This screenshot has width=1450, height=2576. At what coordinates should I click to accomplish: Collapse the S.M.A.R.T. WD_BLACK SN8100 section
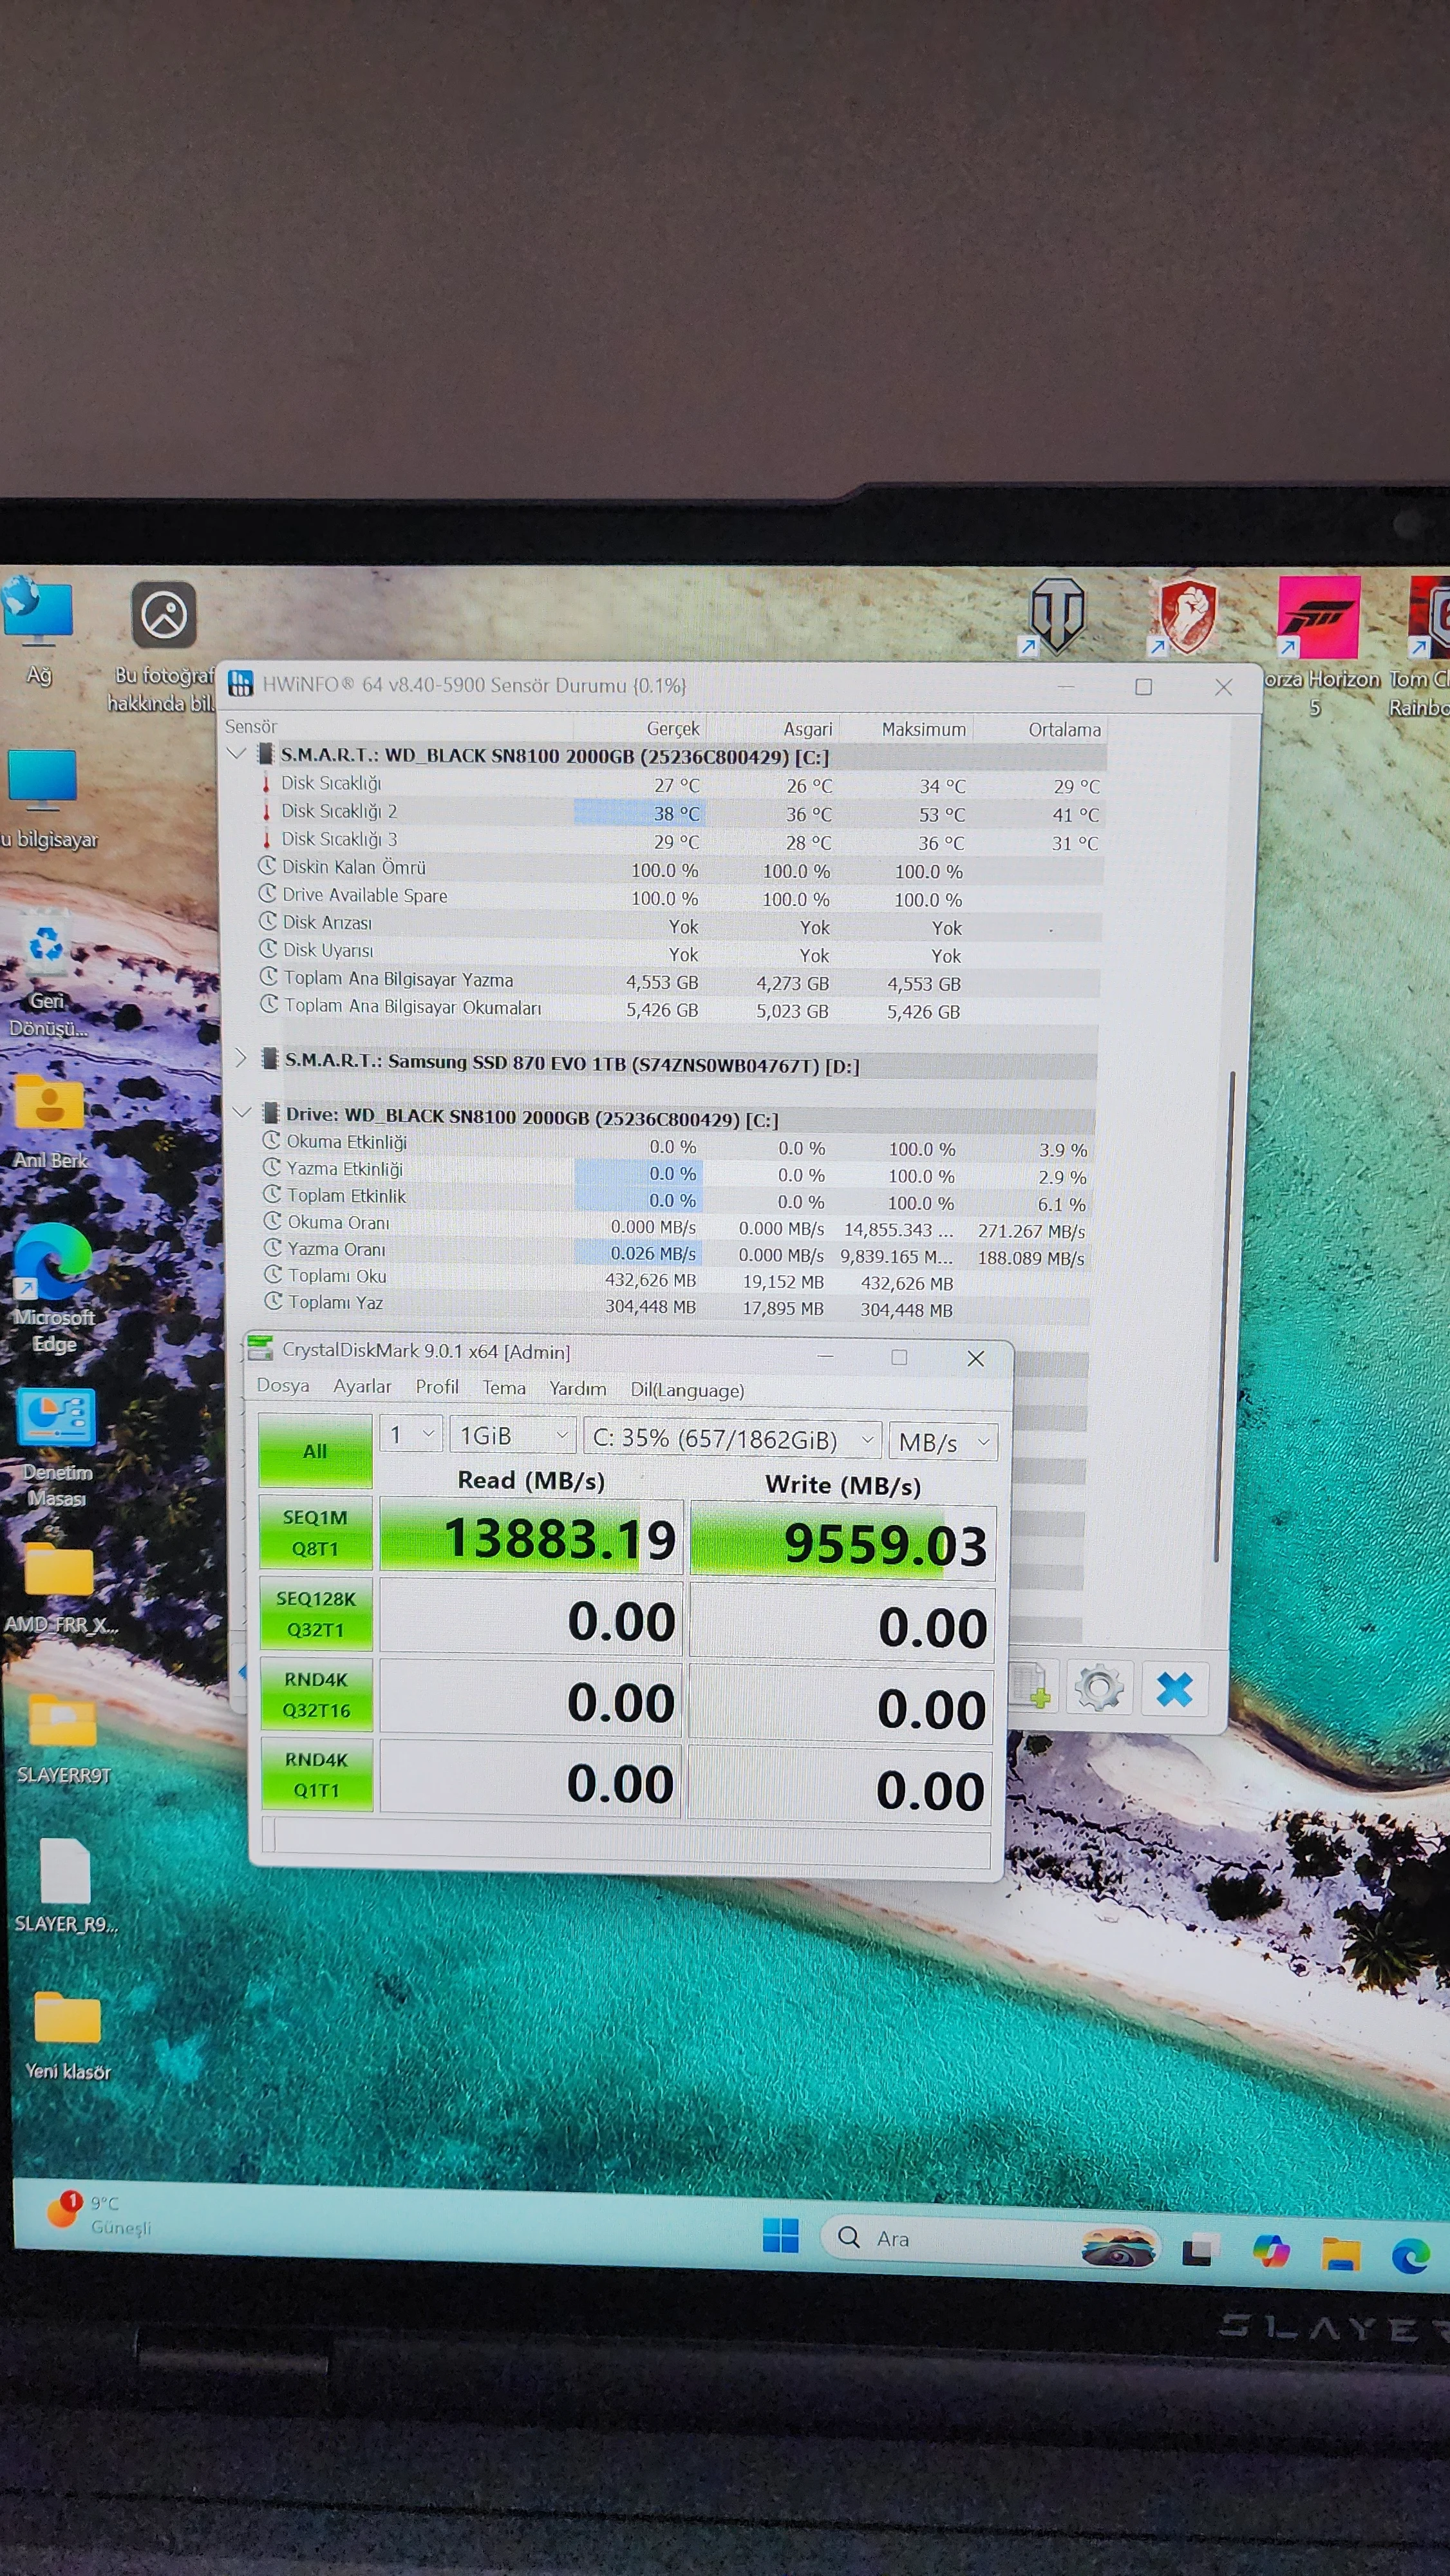tap(237, 754)
